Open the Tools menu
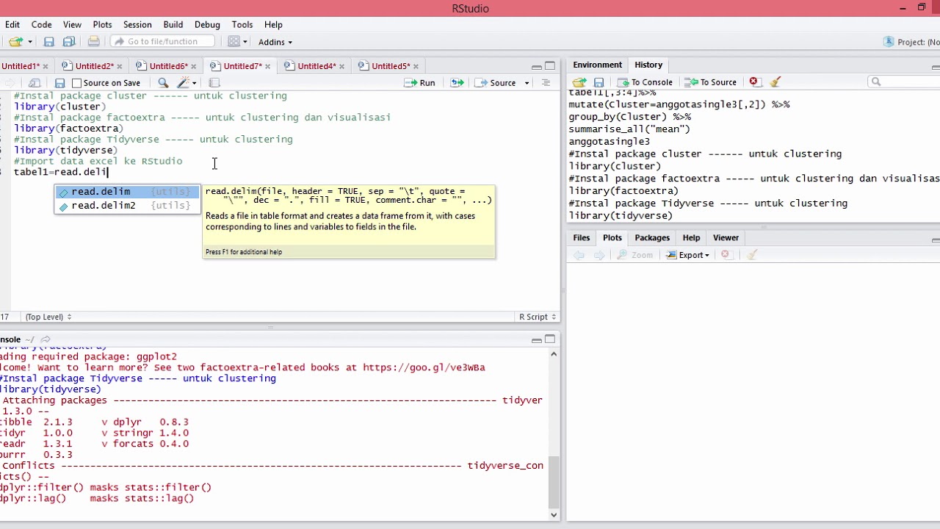 [x=242, y=25]
